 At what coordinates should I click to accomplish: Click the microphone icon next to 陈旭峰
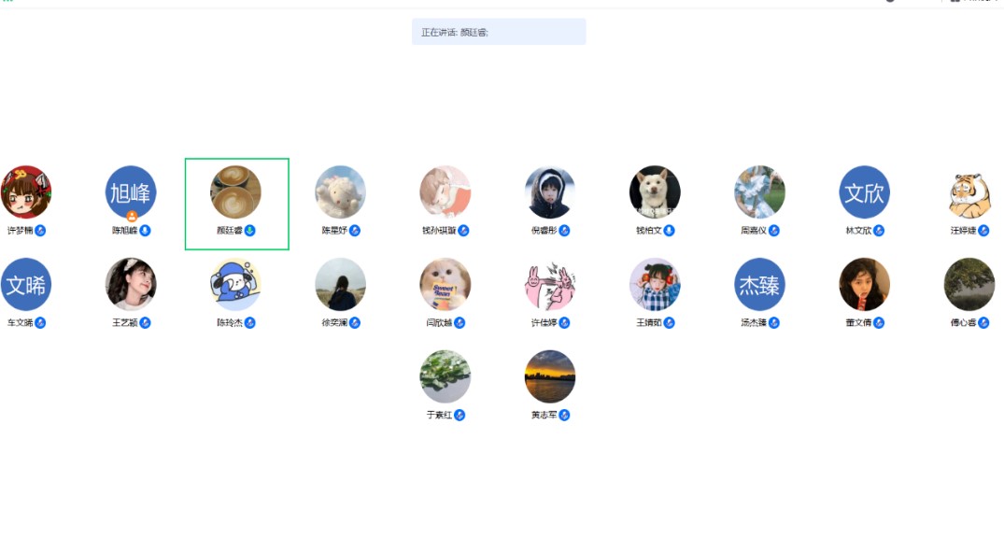tap(146, 231)
